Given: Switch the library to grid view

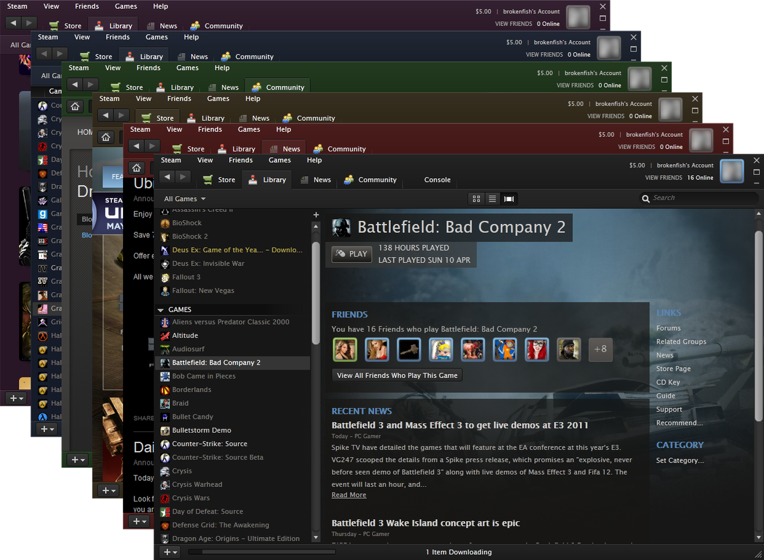Looking at the screenshot, I should pyautogui.click(x=476, y=199).
